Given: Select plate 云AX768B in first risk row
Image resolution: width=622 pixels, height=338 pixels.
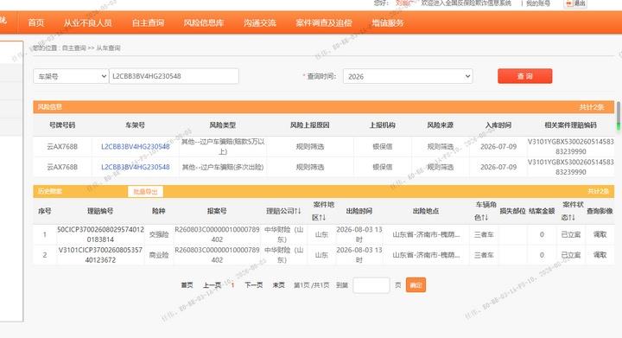Looking at the screenshot, I should coord(62,146).
